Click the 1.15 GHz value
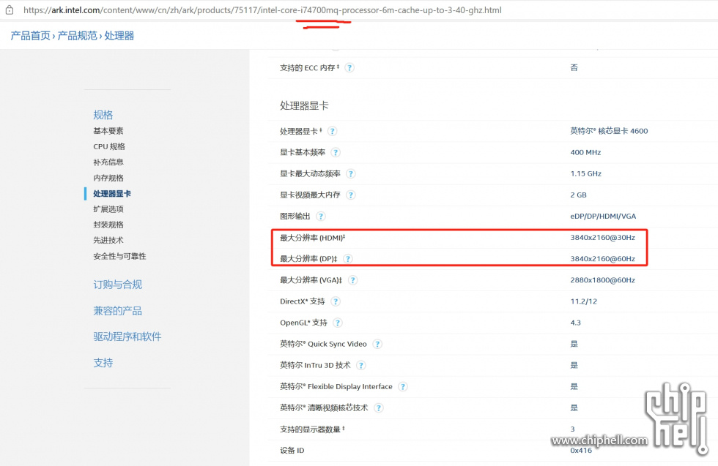The height and width of the screenshot is (466, 718). [585, 174]
